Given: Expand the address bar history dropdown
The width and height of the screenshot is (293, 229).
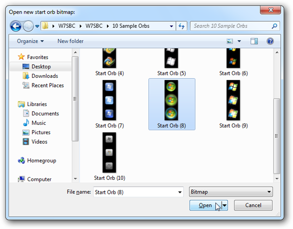Looking at the screenshot, I should (171, 26).
